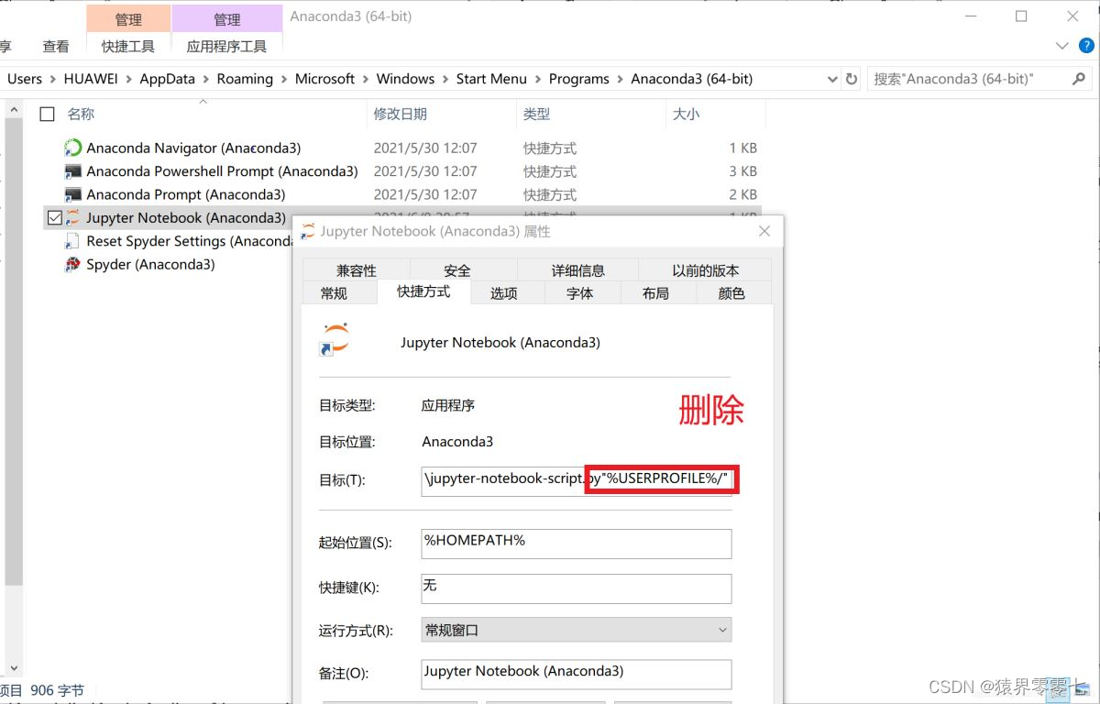Click the refresh button beside address bar

click(852, 79)
